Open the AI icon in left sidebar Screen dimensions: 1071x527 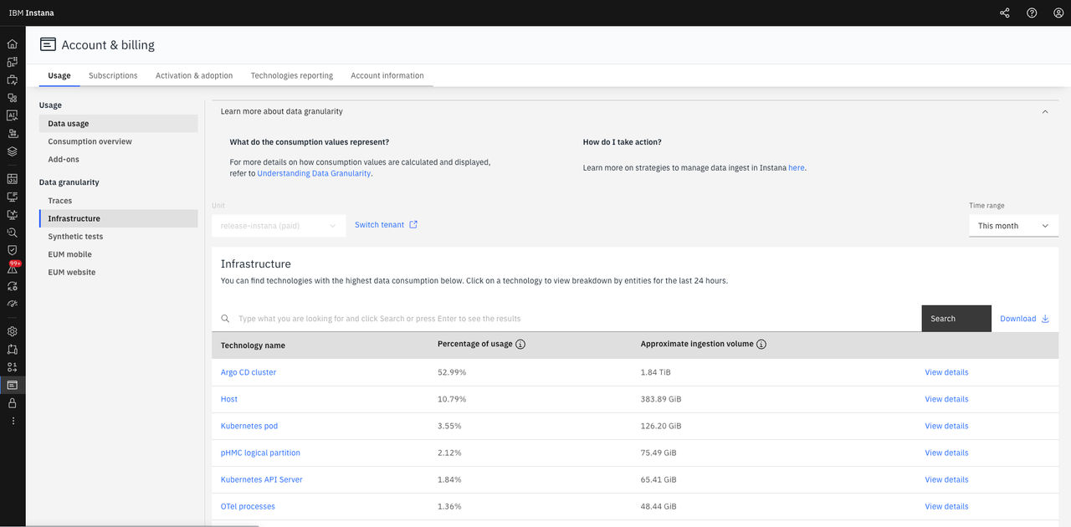12,115
